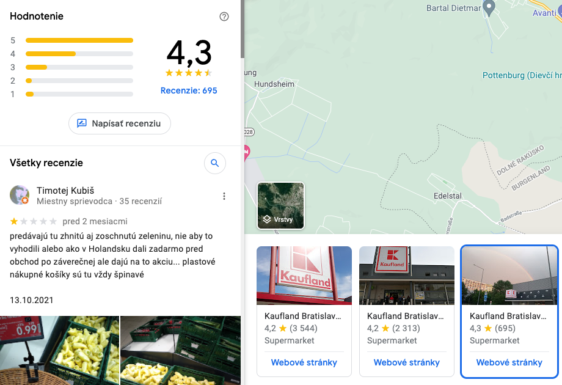Click the pink marker at map edge
Viewport: 562px width, 385px height.
tap(247, 152)
